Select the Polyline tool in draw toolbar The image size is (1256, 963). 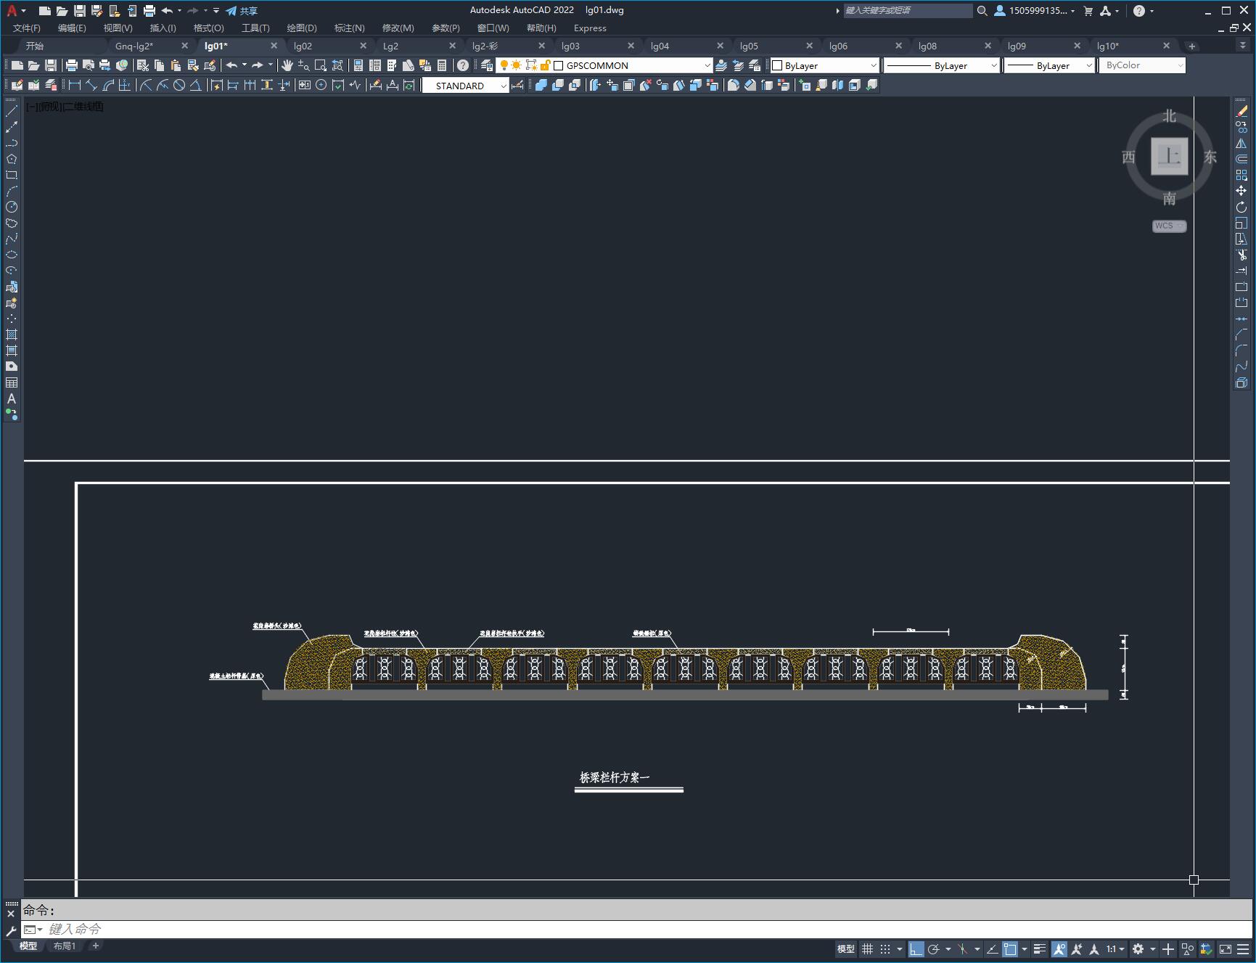[12, 143]
